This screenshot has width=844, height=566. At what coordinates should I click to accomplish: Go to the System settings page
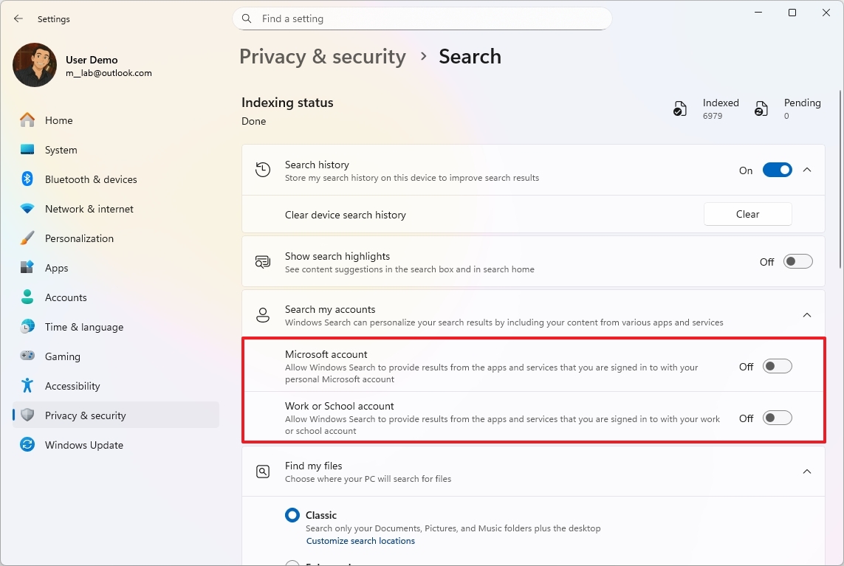point(61,150)
